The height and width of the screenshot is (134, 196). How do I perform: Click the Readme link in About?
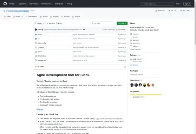[135, 34]
